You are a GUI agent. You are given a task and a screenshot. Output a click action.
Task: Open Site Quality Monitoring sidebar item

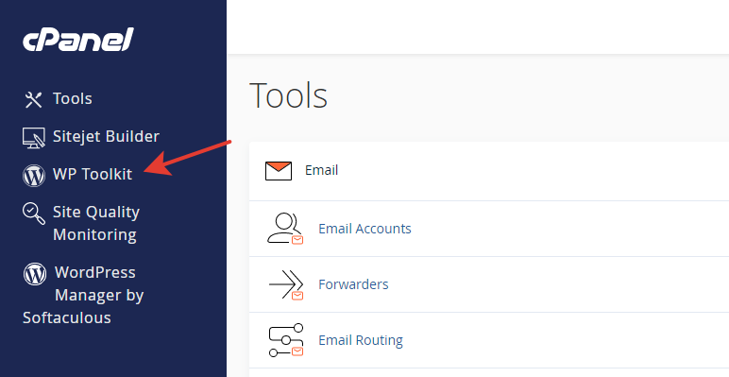(x=96, y=223)
